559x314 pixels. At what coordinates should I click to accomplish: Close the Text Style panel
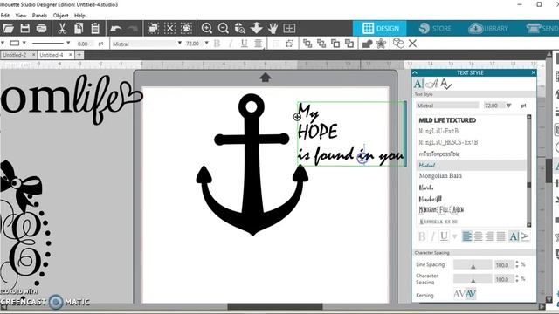point(534,72)
